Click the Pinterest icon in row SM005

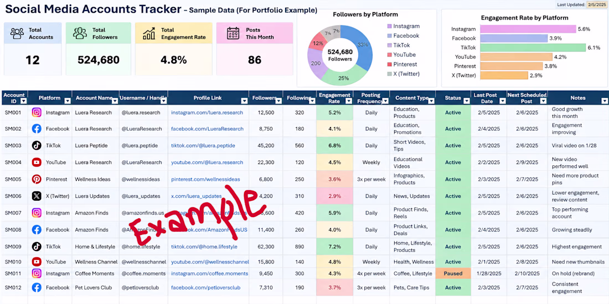(37, 179)
